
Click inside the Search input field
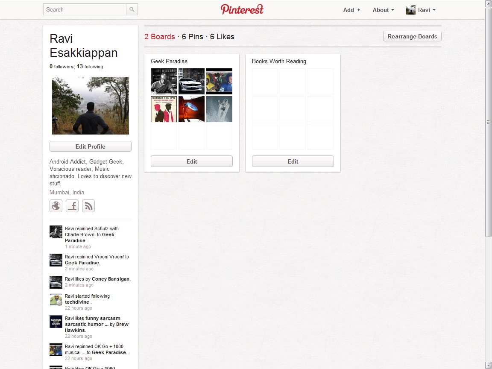pyautogui.click(x=85, y=9)
